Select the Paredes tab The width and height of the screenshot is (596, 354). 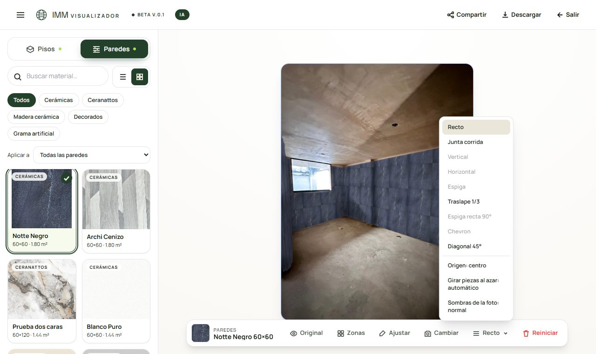[x=114, y=49]
